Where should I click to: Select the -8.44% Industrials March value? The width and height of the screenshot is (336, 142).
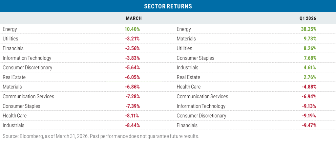tap(132, 125)
